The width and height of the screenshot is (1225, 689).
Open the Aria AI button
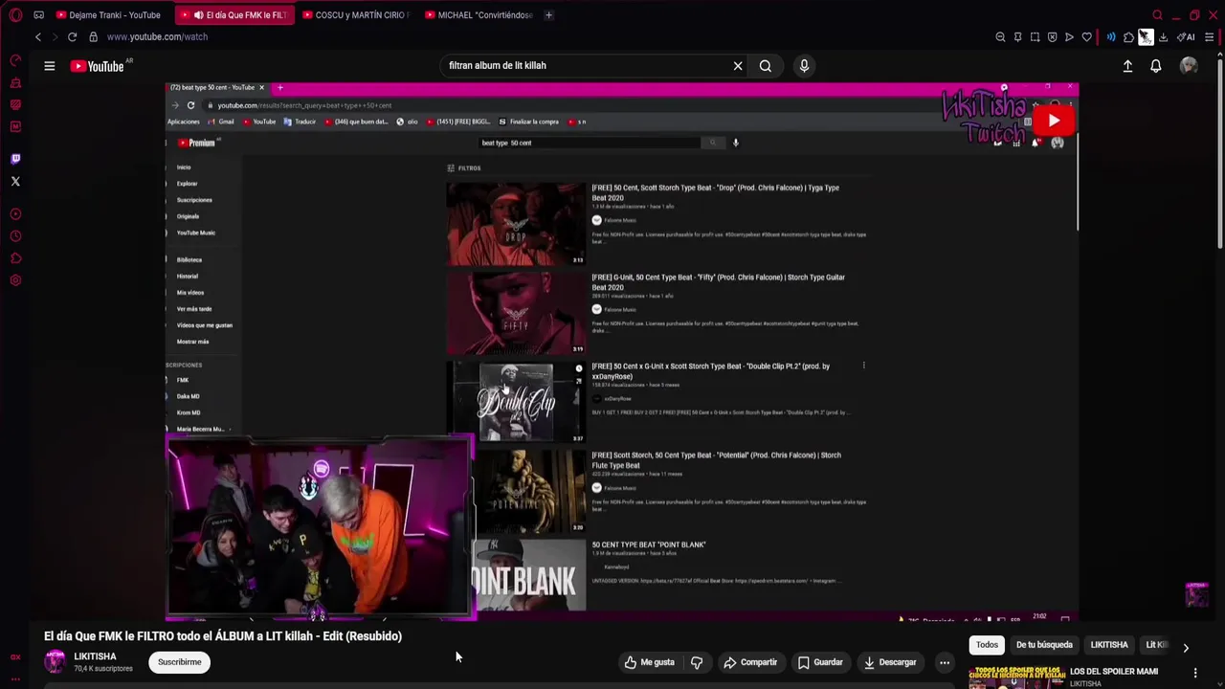pyautogui.click(x=1187, y=37)
